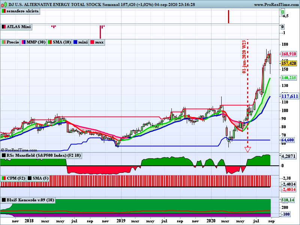
Task: Click the 2018 label on the time axis
Action: point(30,221)
